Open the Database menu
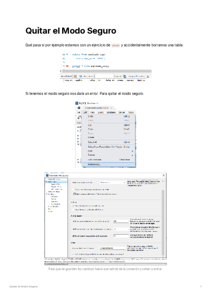This screenshot has height=298, width=211. coord(111,112)
